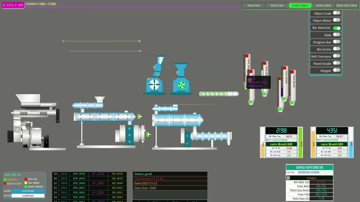Toggle the Hopper switch on
360x202 pixels.
coord(337,70)
